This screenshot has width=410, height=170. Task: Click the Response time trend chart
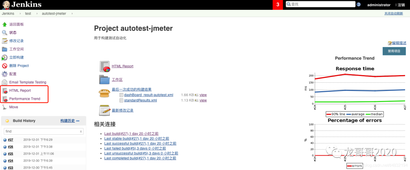coord(355,91)
